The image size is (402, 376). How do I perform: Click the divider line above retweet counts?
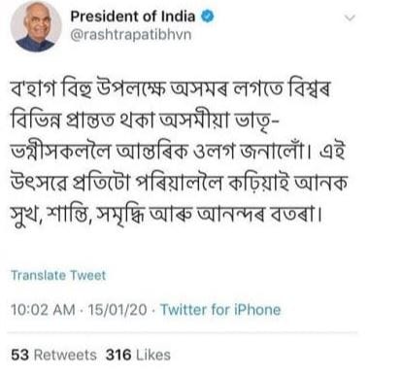tap(183, 332)
